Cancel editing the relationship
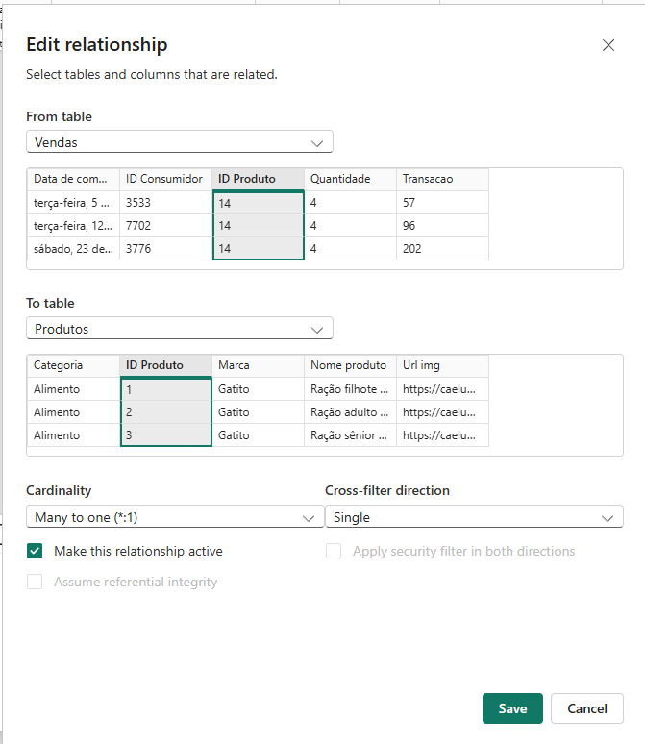Viewport: 645px width, 744px height. (x=587, y=708)
